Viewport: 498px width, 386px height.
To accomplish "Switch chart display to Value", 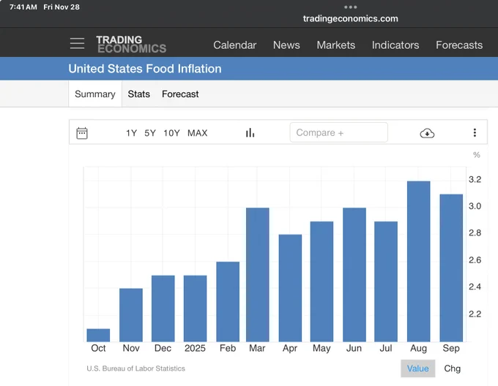I will point(417,368).
